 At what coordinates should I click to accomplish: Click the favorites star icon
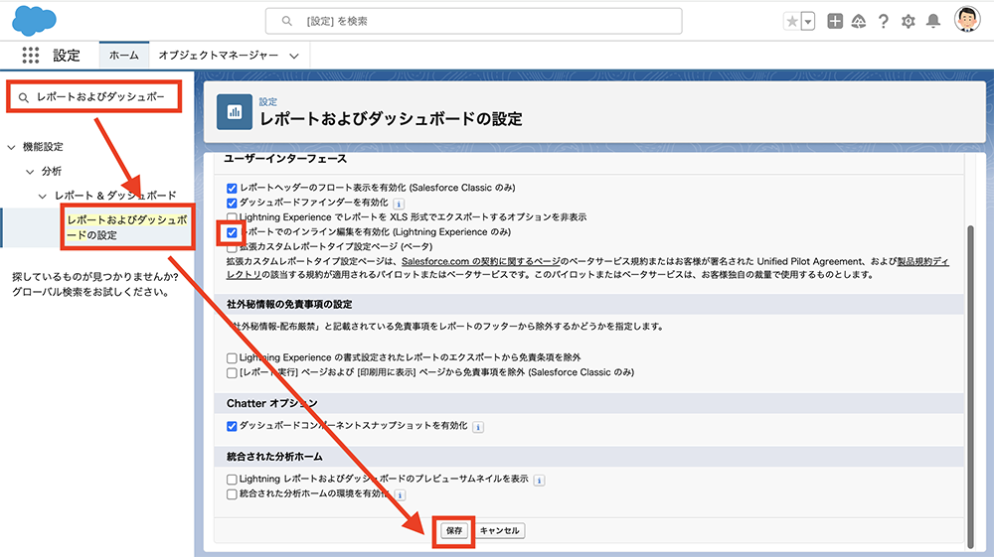pyautogui.click(x=792, y=22)
